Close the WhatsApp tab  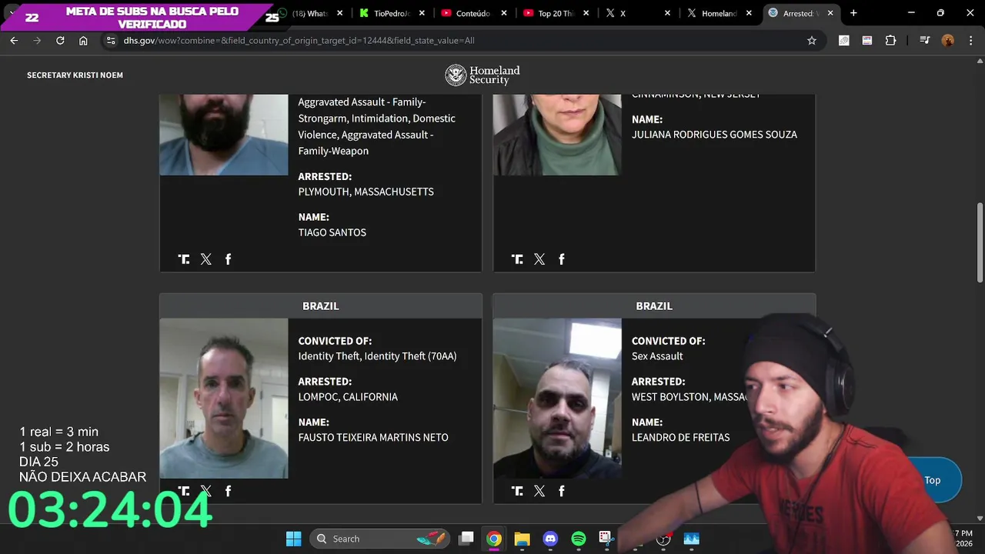(339, 13)
